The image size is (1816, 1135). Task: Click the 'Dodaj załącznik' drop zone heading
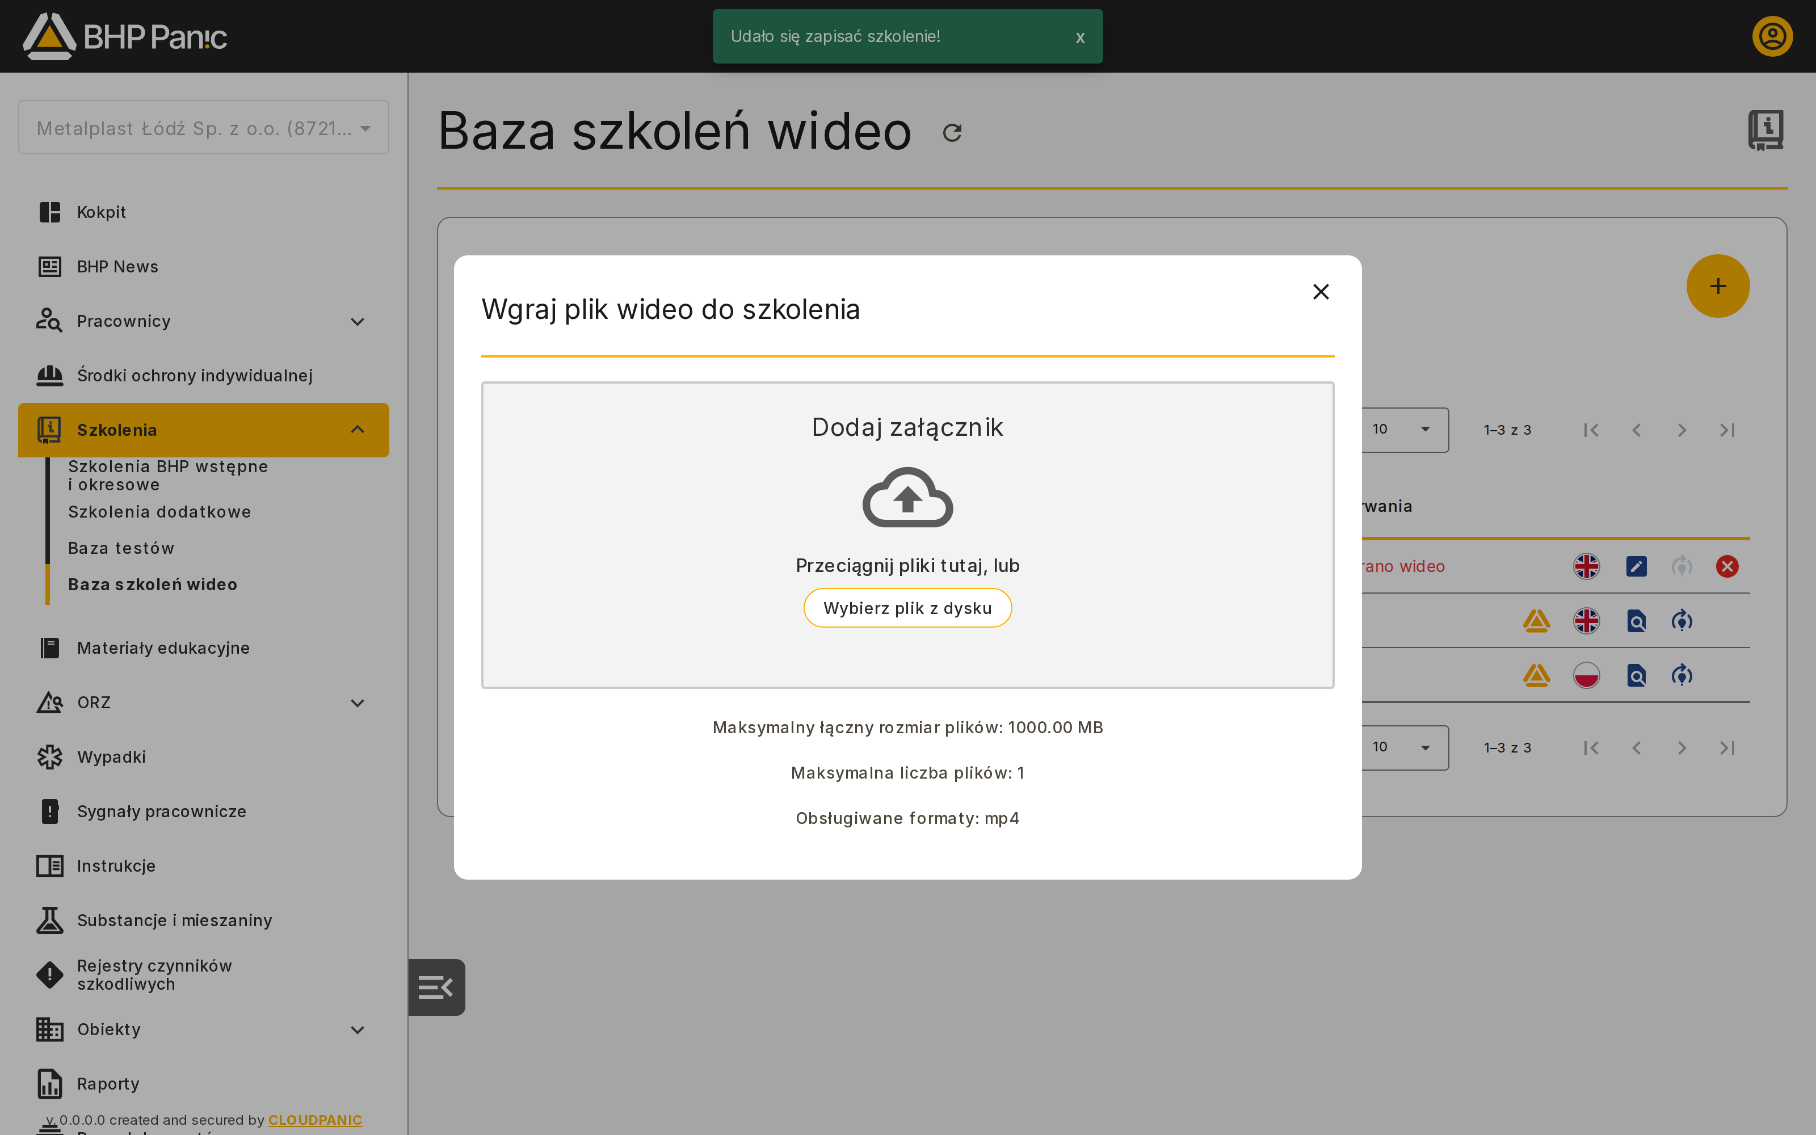[907, 427]
